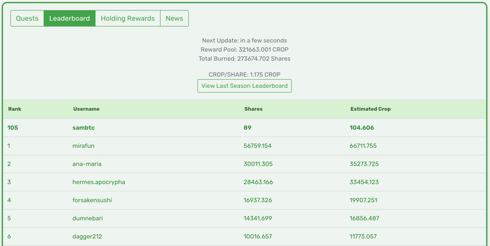Click username ana-maria
Screen dimensions: 490x246
(x=87, y=164)
